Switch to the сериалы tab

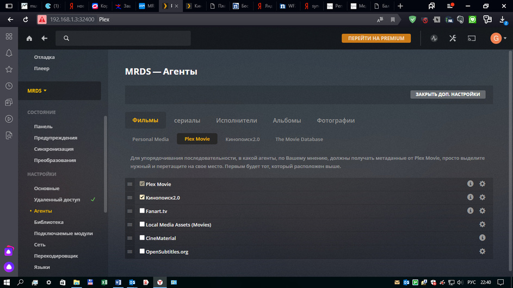[x=187, y=120]
